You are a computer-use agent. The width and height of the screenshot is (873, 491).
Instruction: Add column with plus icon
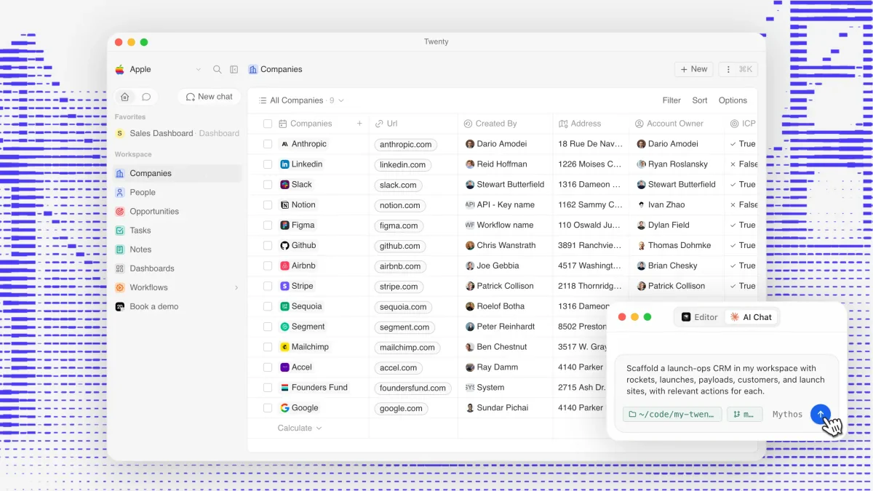coord(359,124)
